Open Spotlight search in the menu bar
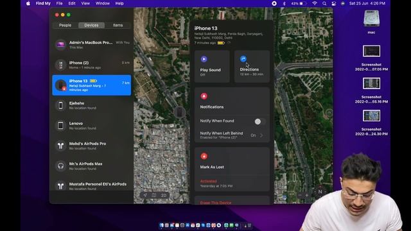The image size is (411, 231). tap(324, 3)
